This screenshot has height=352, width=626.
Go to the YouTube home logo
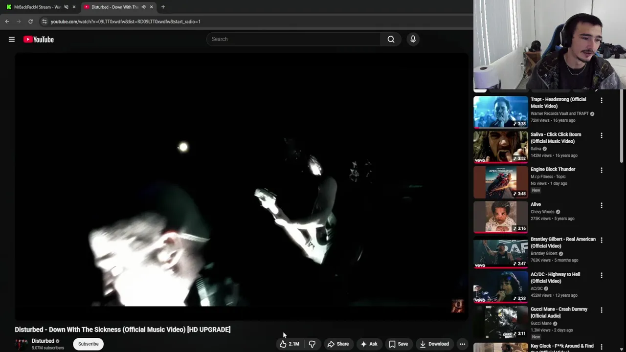pyautogui.click(x=39, y=40)
